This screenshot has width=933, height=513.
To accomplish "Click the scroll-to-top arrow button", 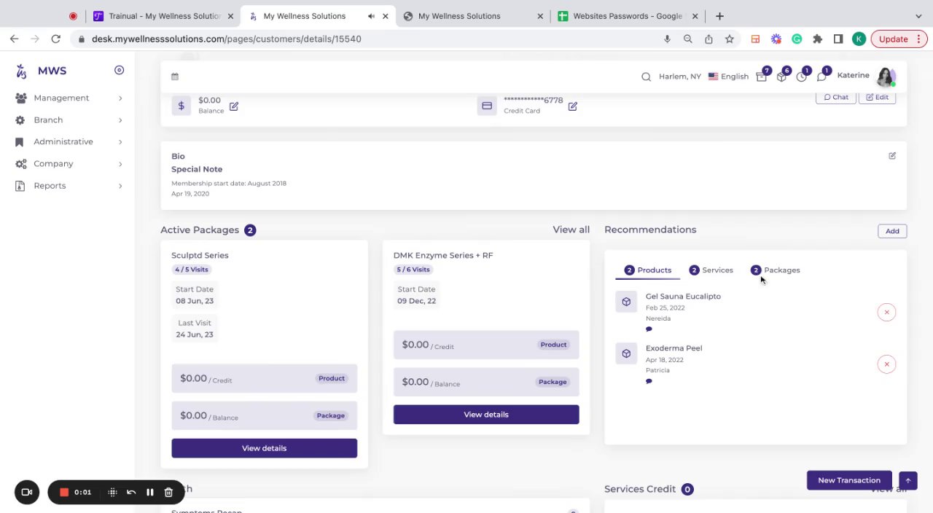I will pos(907,481).
